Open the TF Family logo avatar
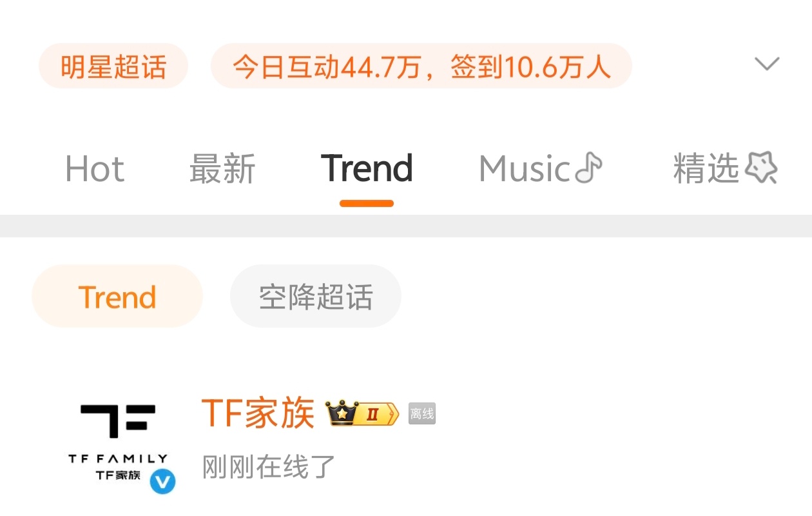 click(118, 443)
